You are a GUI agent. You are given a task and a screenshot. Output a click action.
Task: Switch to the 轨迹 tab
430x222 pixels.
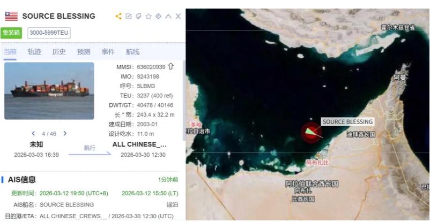pos(34,52)
